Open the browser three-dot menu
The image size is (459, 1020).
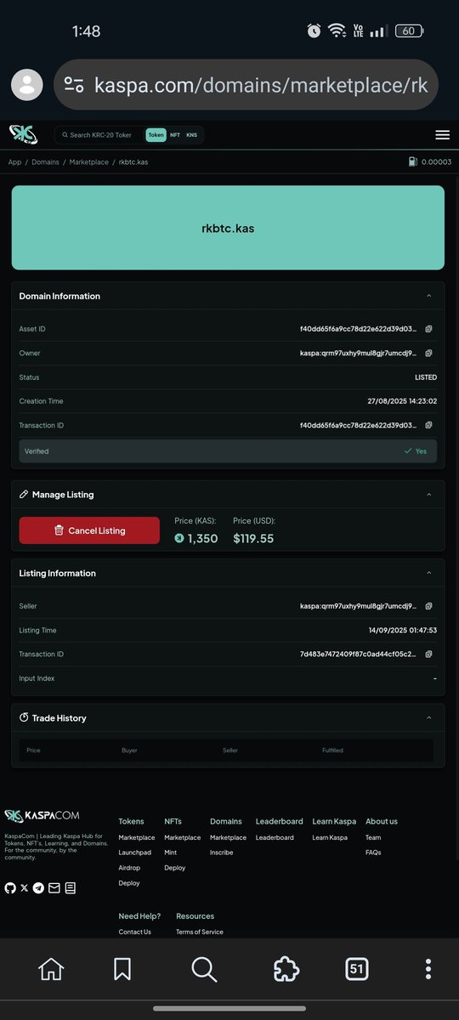pos(428,968)
